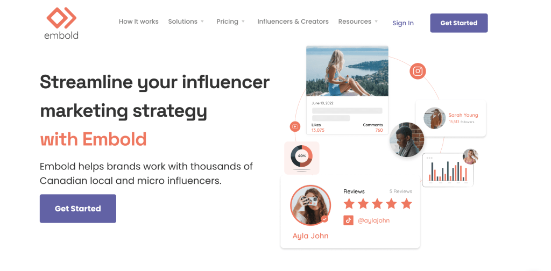The width and height of the screenshot is (551, 271).
Task: Click the YouTube play icon
Action: pyautogui.click(x=295, y=126)
